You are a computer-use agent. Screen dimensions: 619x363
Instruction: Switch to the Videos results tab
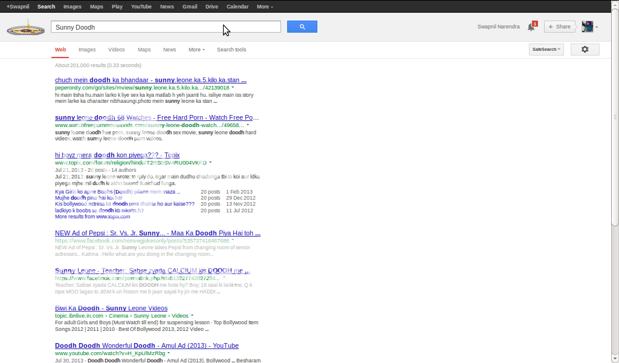[116, 49]
